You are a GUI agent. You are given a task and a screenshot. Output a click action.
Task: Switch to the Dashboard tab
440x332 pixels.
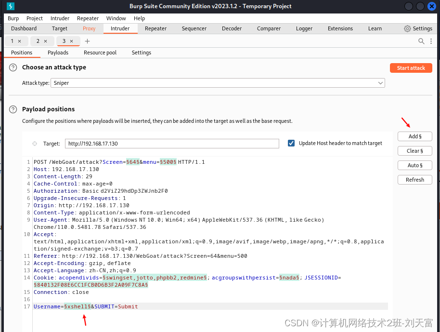tap(24, 28)
